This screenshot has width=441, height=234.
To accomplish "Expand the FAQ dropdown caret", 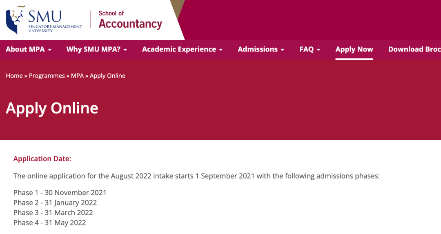I will (318, 50).
